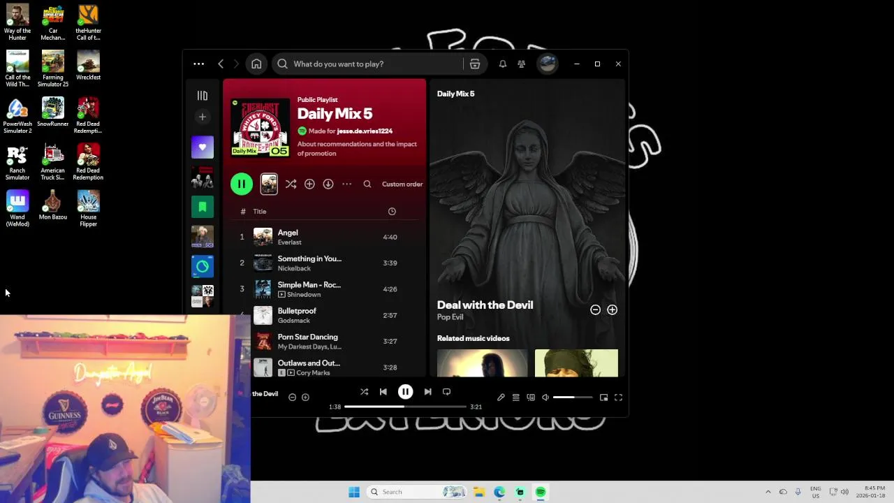Open first related music video thumbnail
894x503 pixels.
point(482,363)
